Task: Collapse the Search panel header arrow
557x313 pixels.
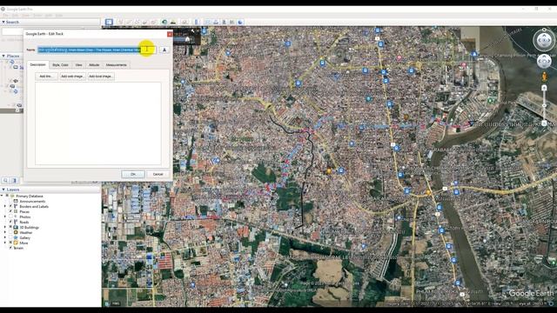Action: click(x=3, y=22)
